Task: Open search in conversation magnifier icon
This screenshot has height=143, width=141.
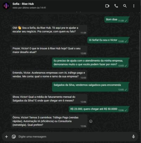Action: coord(125,6)
